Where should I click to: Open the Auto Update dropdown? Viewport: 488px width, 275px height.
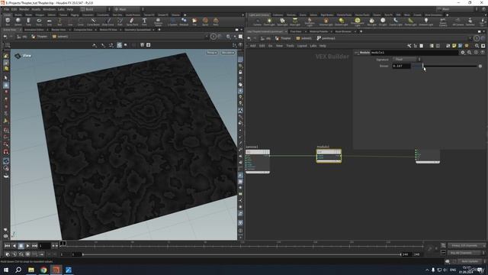472,261
